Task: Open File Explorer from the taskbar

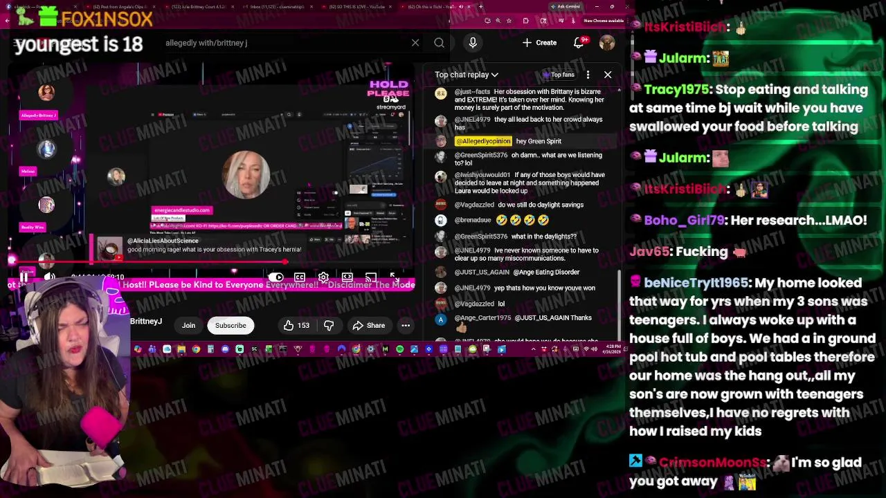Action: coord(181,349)
